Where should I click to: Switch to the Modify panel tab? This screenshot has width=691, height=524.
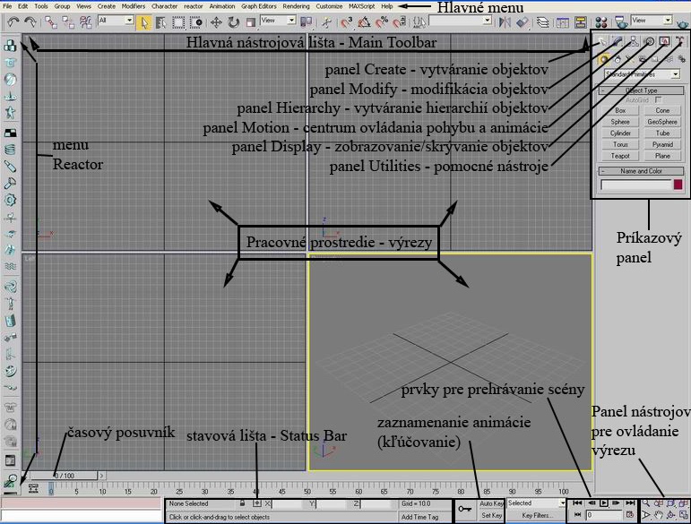(618, 42)
